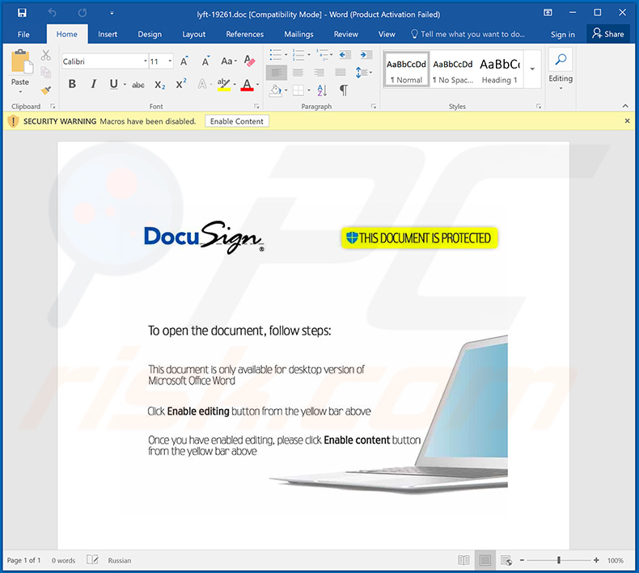Click the Sort A-Z icon
Viewport: 639px width, 573px height.
coord(322,91)
